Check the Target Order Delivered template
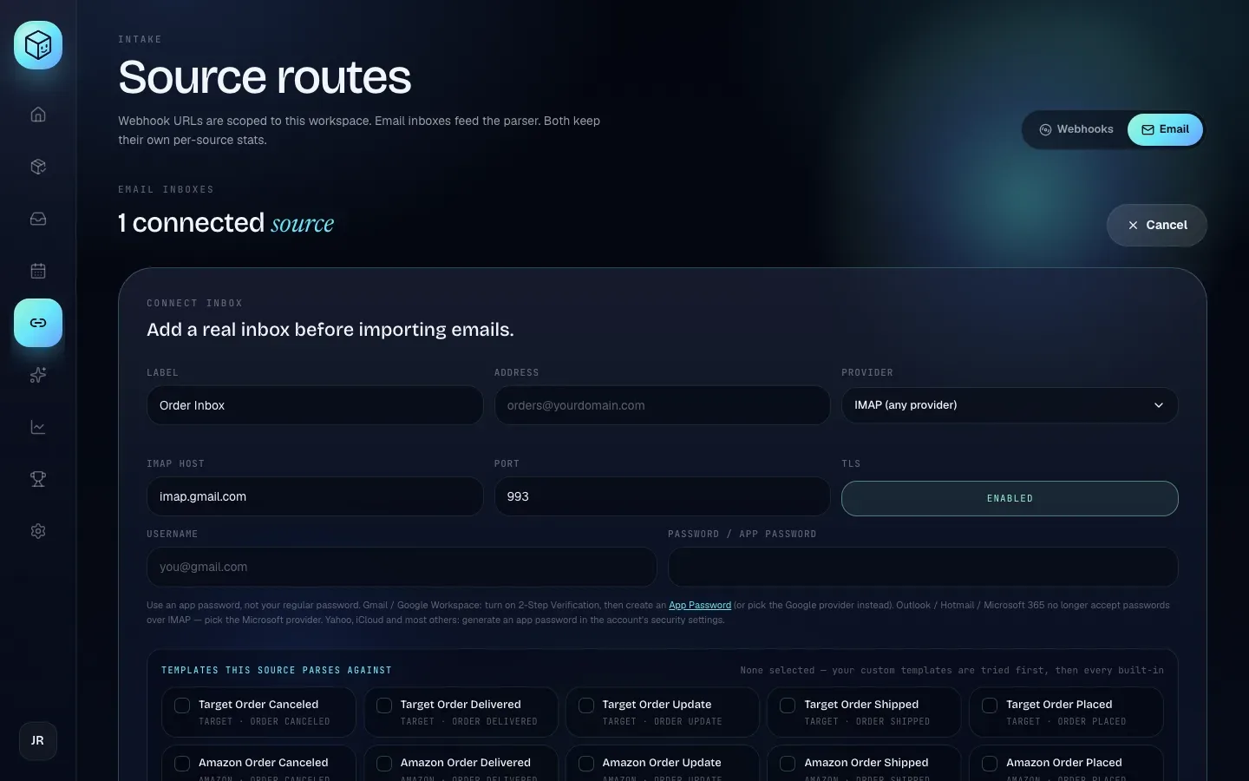 tap(384, 706)
